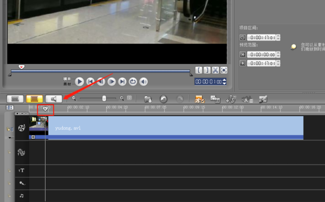Select the yudong.avi clip

pyautogui.click(x=166, y=127)
